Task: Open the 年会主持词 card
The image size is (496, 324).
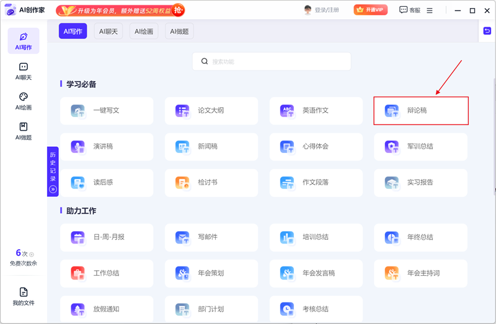Action: click(421, 273)
